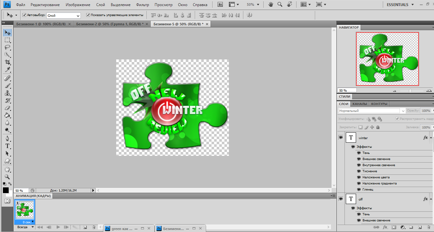The height and width of the screenshot is (232, 434).
Task: Choose the Pen tool
Action: click(x=7, y=138)
